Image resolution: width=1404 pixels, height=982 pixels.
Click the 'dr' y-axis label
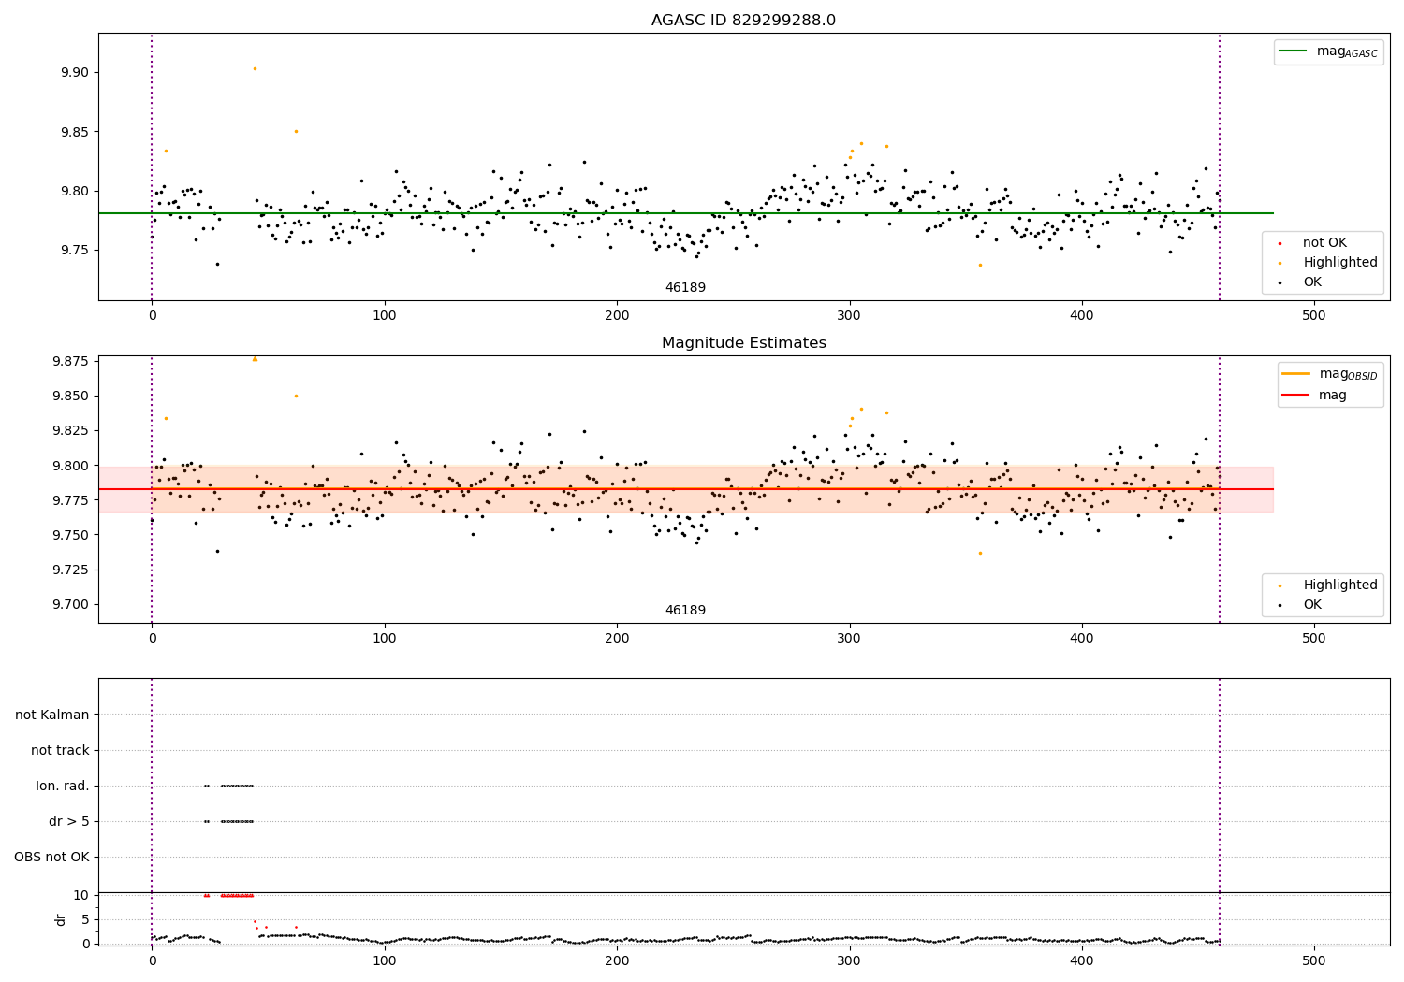(x=61, y=919)
